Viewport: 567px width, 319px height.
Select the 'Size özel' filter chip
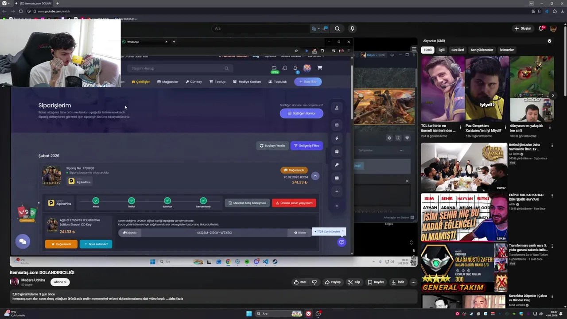pyautogui.click(x=458, y=50)
